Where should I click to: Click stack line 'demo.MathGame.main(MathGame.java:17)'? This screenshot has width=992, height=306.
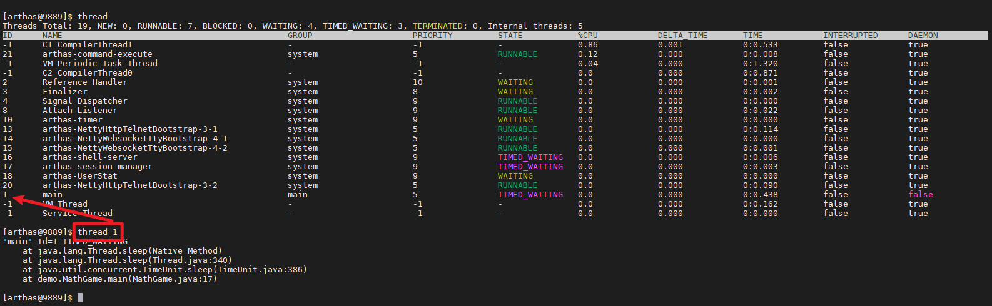pyautogui.click(x=128, y=279)
